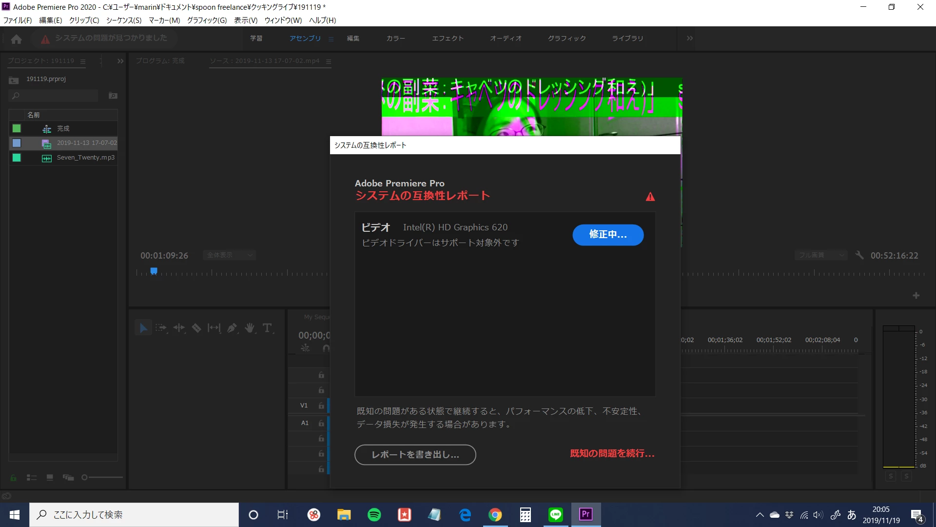
Task: Toggle lock on the bottom audio track
Action: tap(321, 469)
